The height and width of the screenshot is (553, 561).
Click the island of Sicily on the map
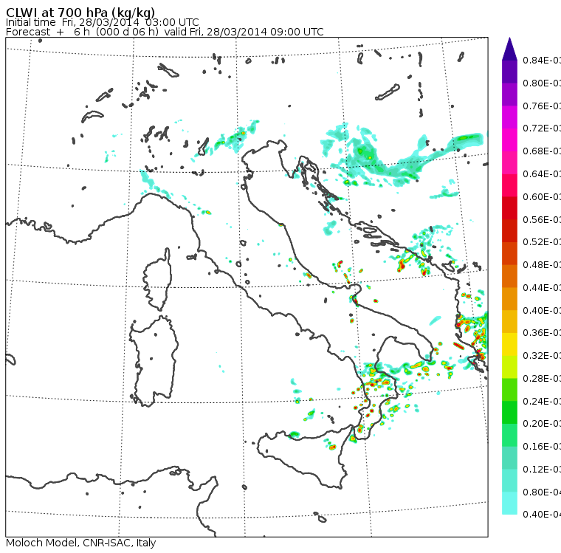coord(304,456)
